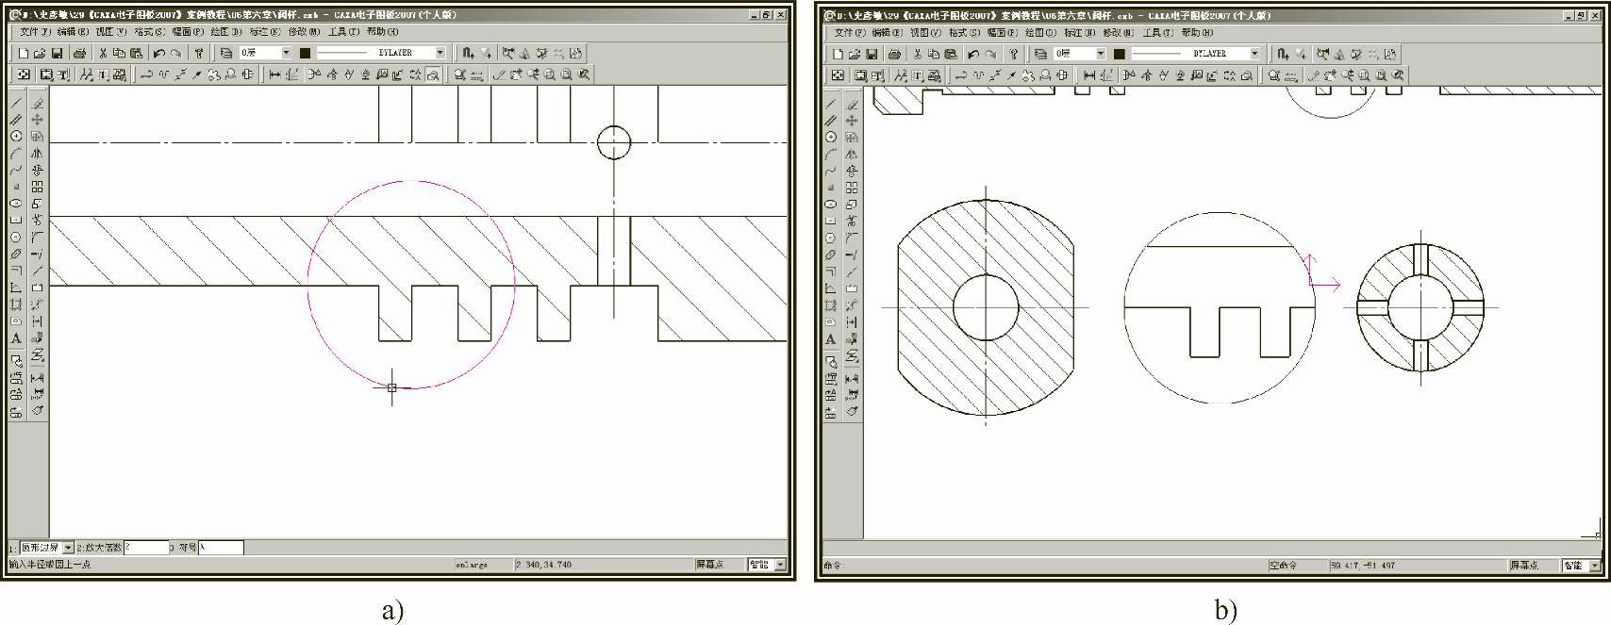The height and width of the screenshot is (625, 1611).
Task: Click New file icon in left window
Action: (x=24, y=53)
